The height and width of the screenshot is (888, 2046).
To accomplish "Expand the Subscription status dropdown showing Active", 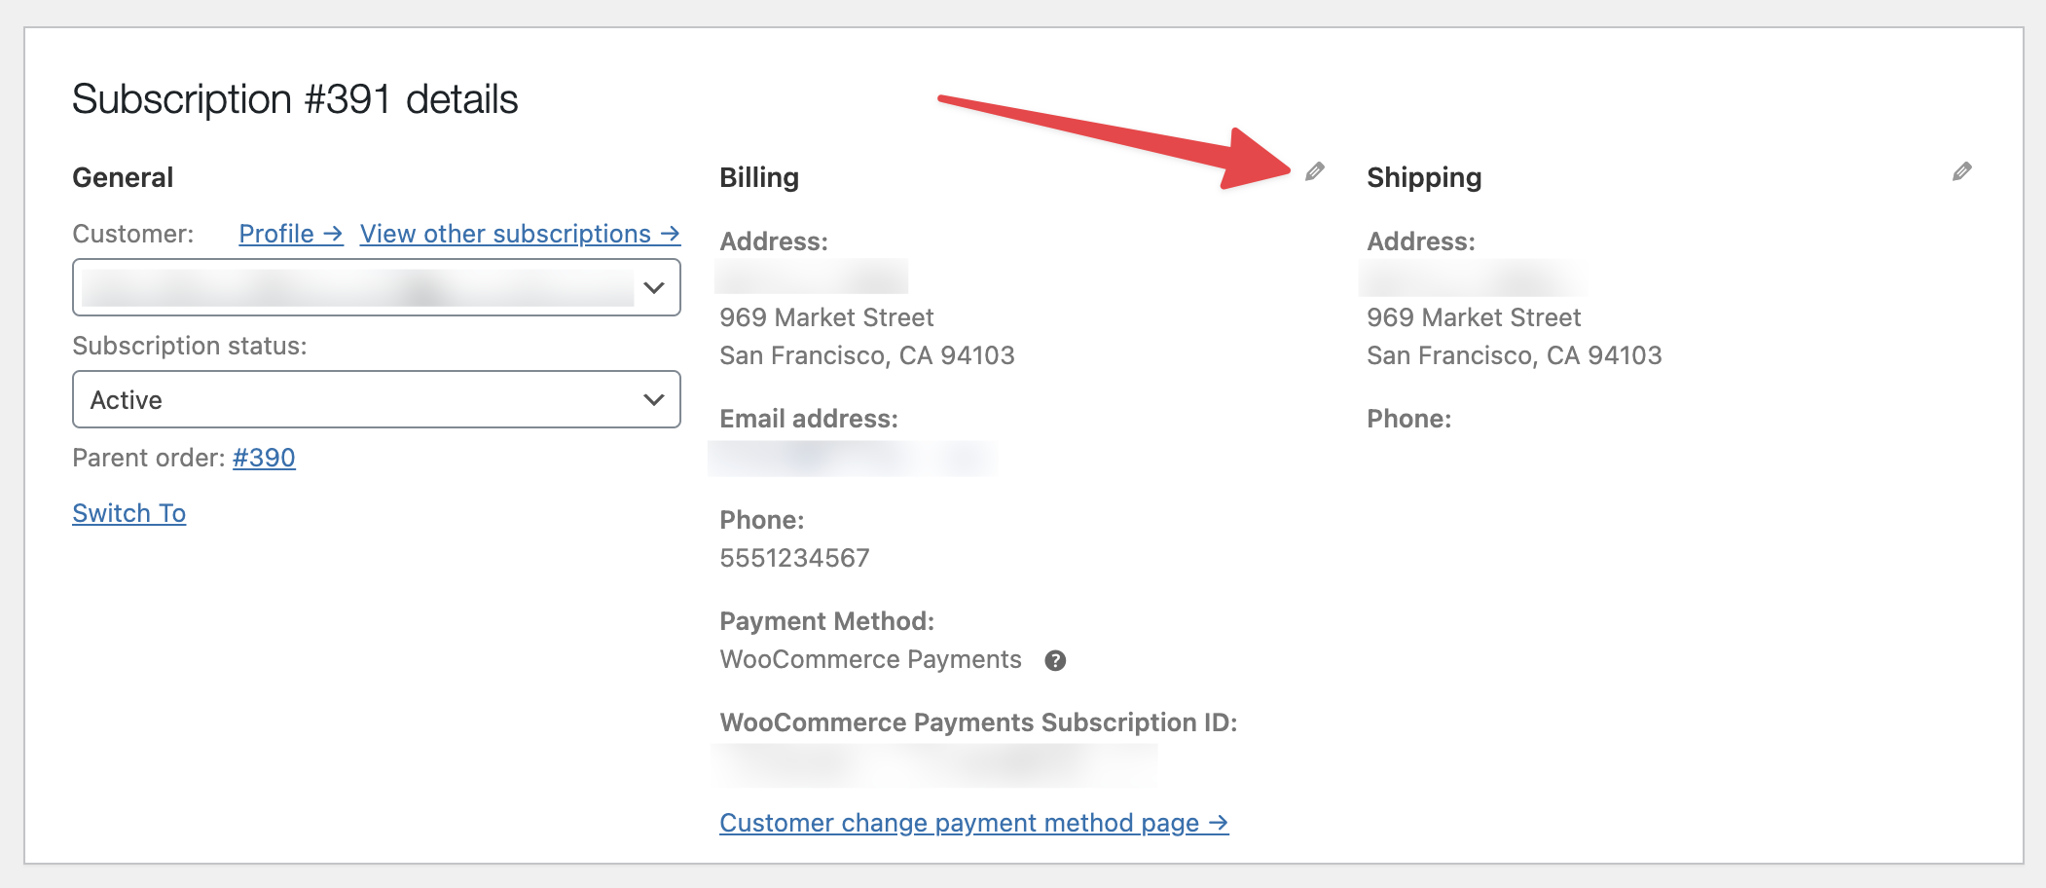I will tap(376, 400).
